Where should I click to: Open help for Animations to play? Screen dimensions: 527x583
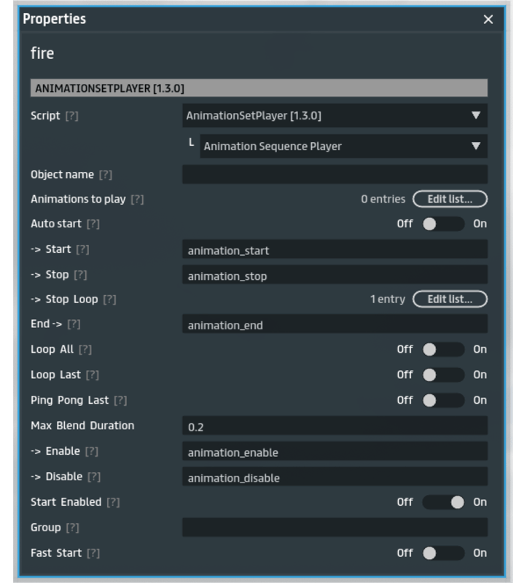point(137,200)
